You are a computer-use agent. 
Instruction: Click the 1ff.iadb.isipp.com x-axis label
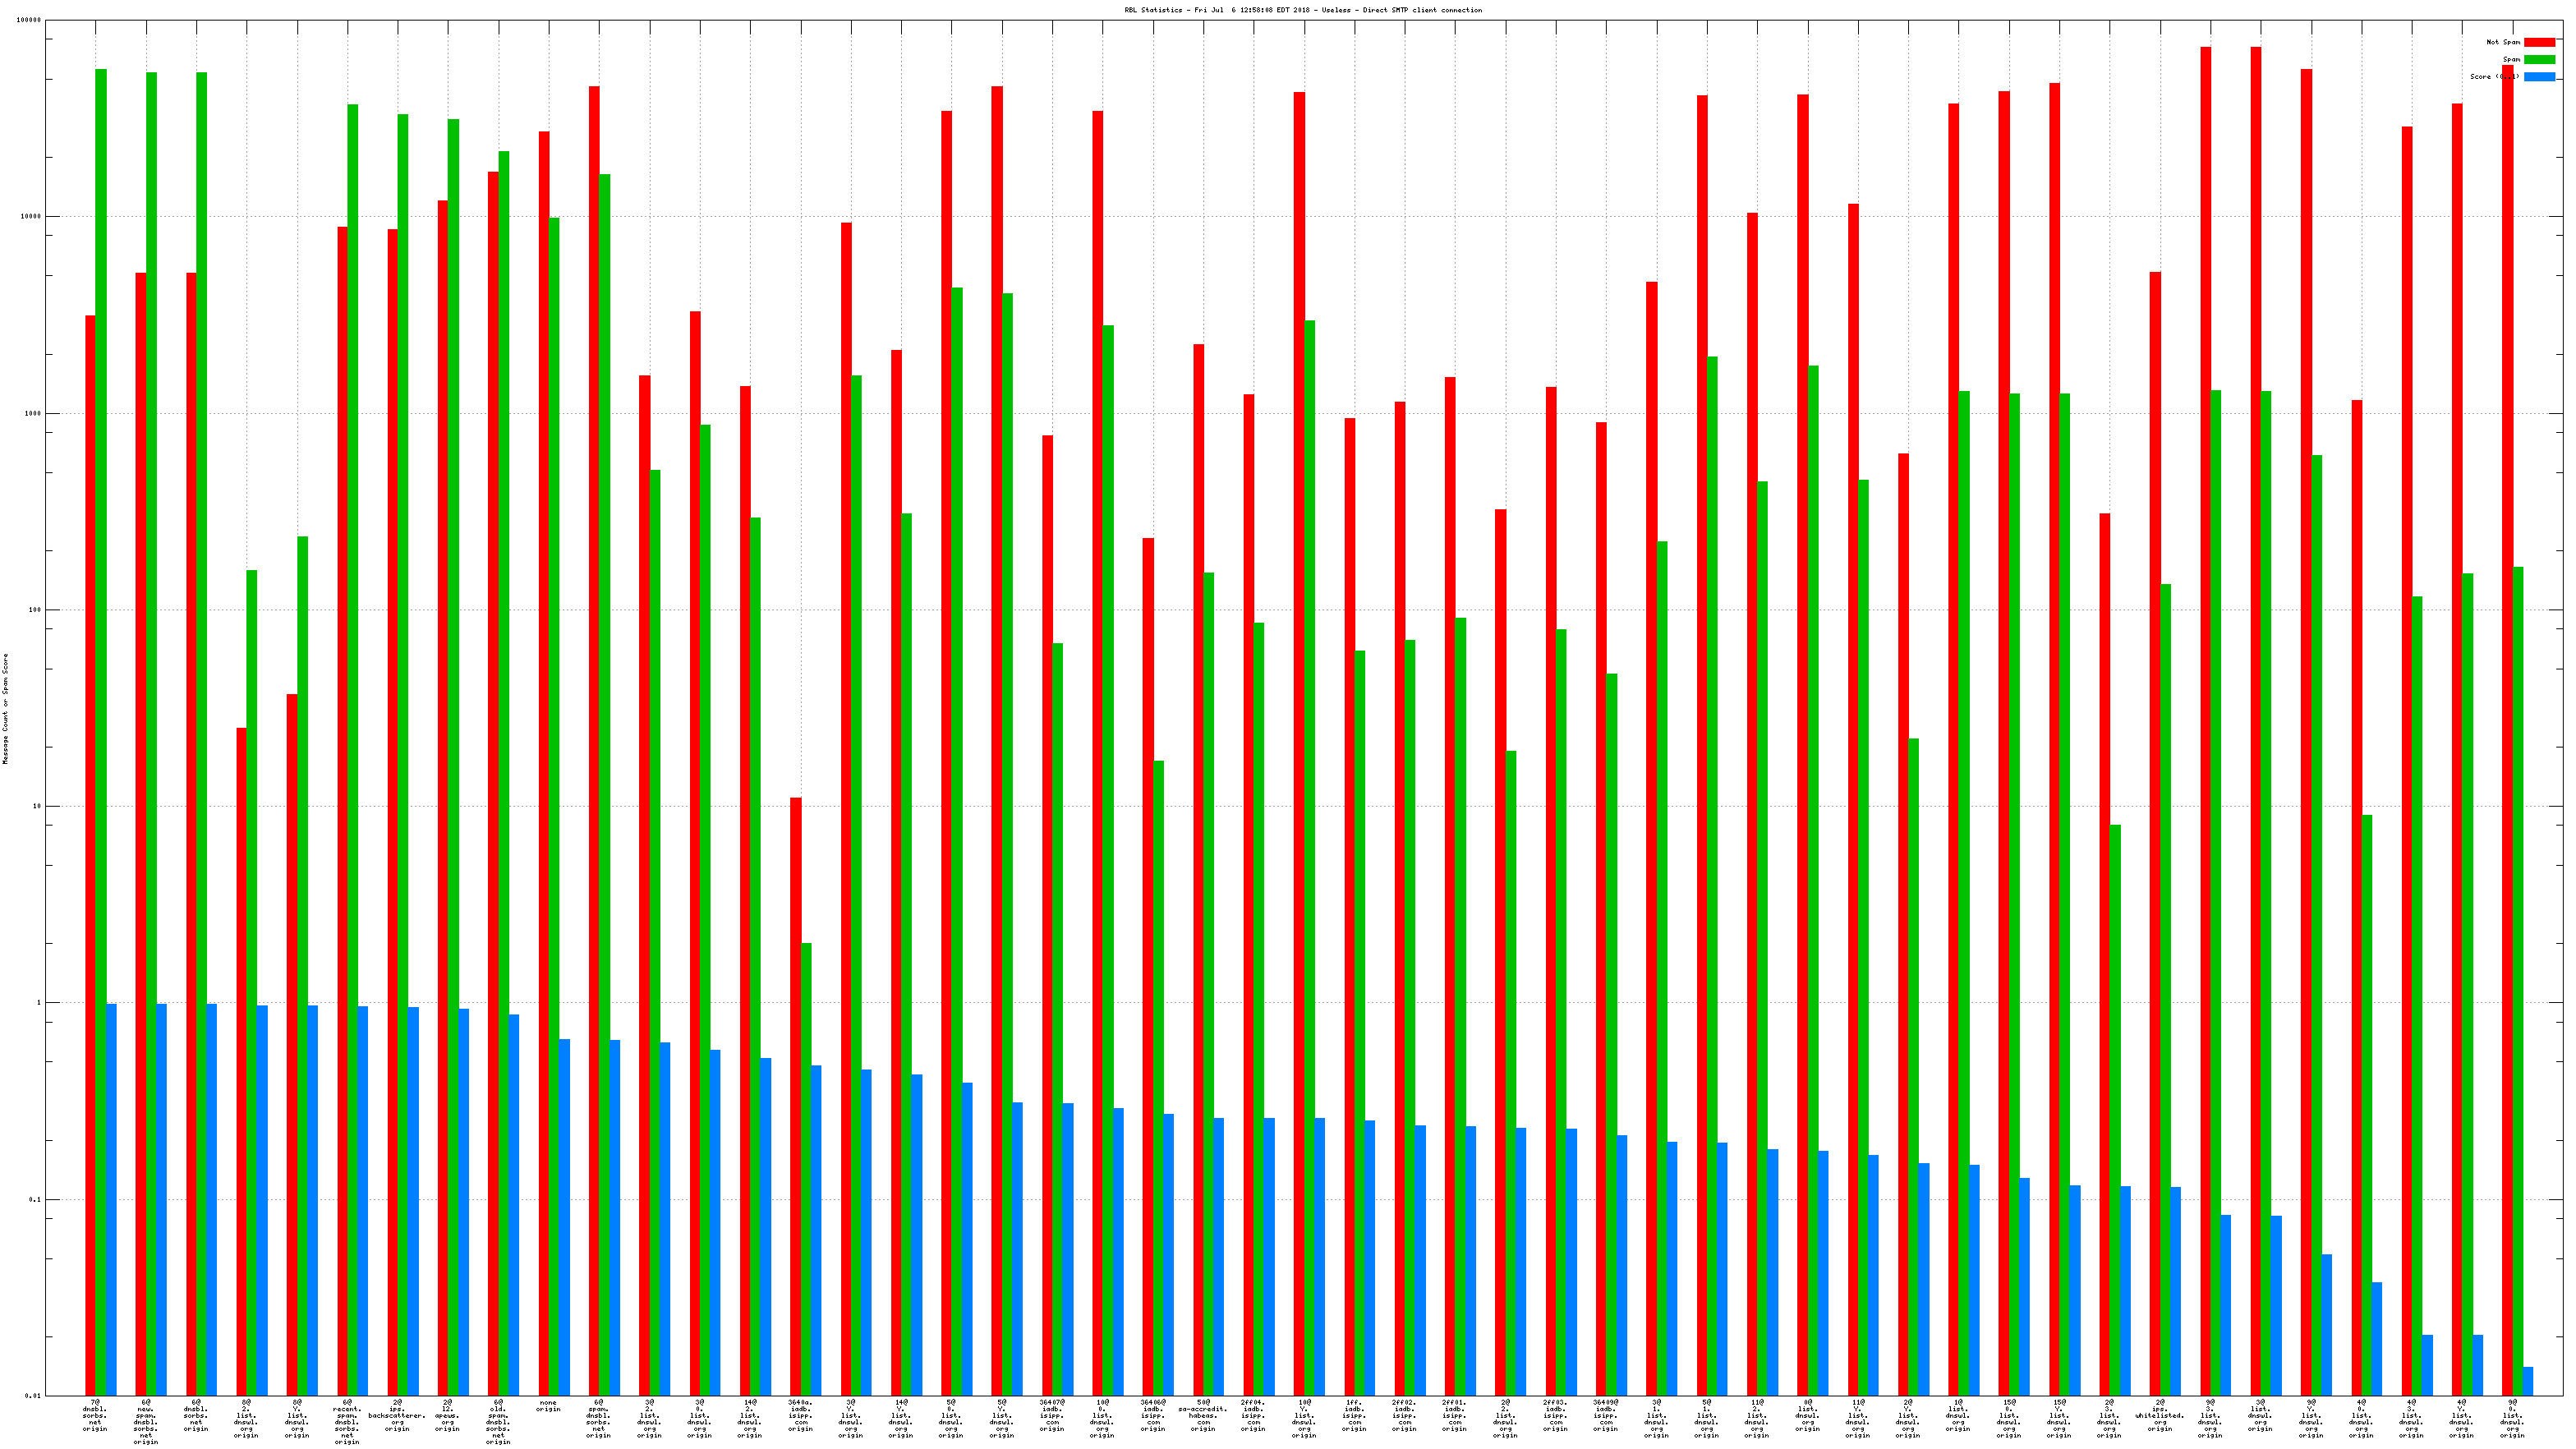coord(1354,1415)
